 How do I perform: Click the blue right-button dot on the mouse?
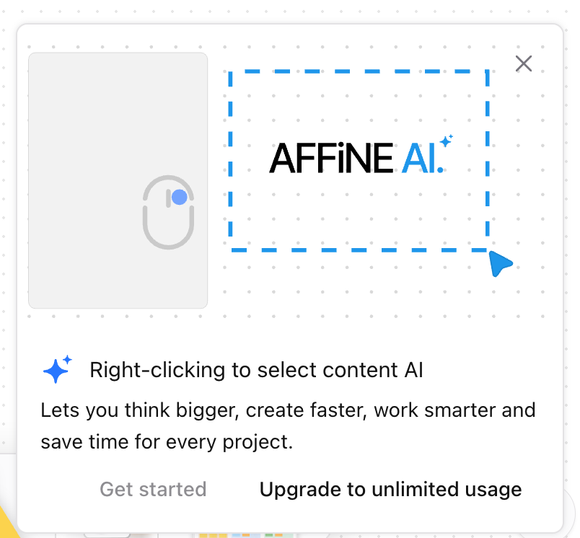[x=180, y=197]
